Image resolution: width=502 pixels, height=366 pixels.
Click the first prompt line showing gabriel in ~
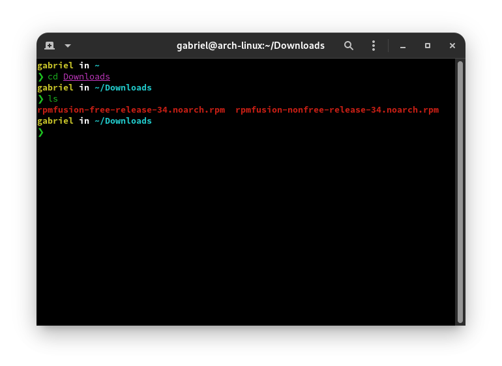pyautogui.click(x=68, y=66)
